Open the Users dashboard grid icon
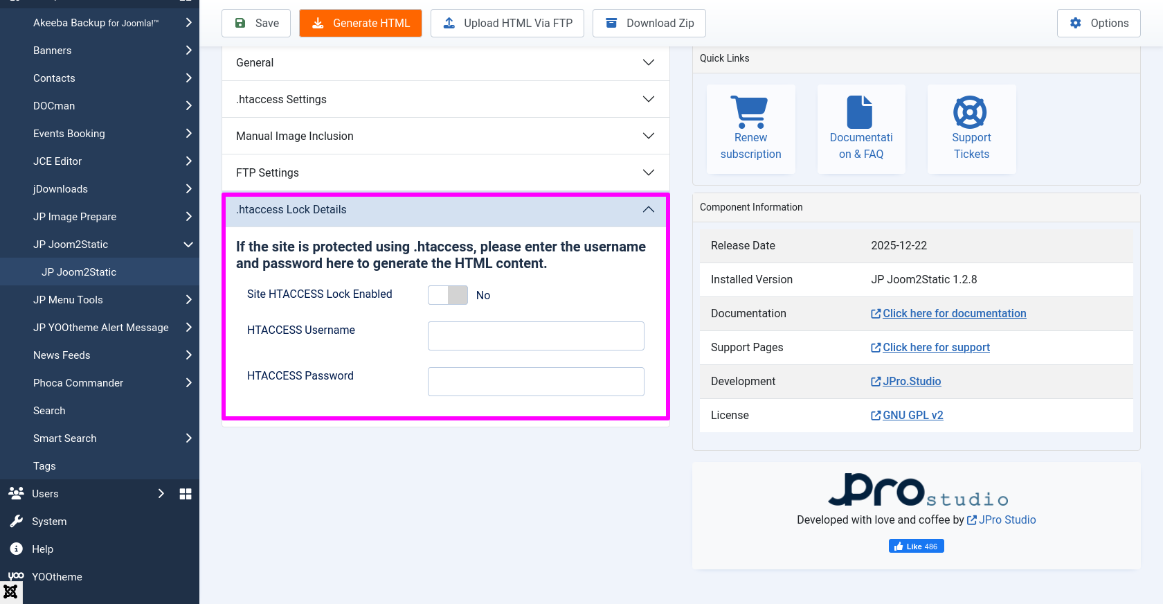Screen dimensions: 1163x604 [x=186, y=494]
